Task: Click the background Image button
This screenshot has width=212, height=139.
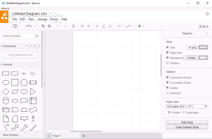Action: click(191, 58)
